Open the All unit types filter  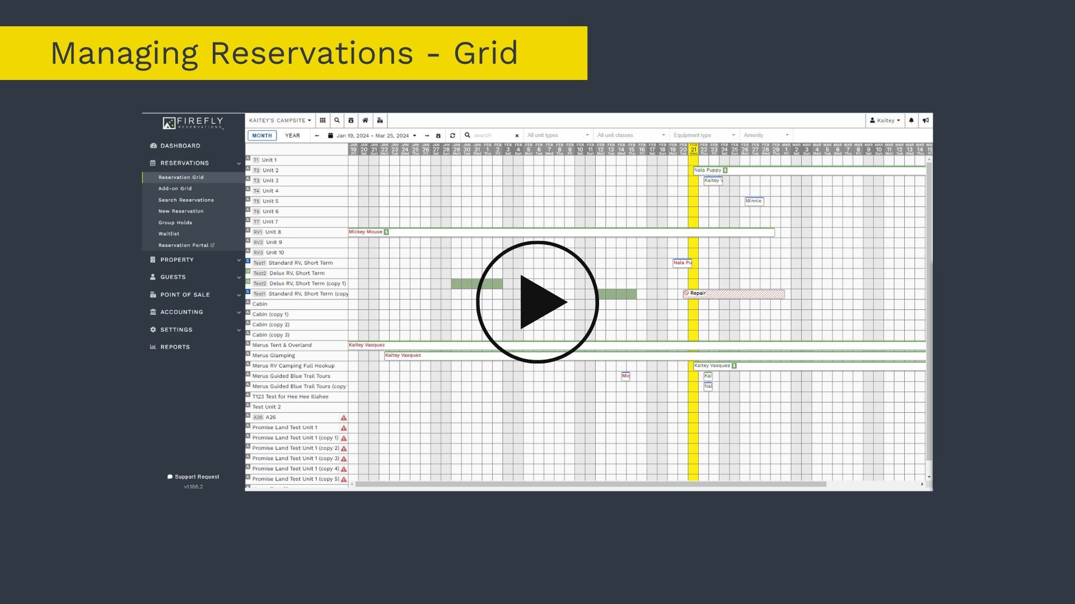[x=558, y=135]
